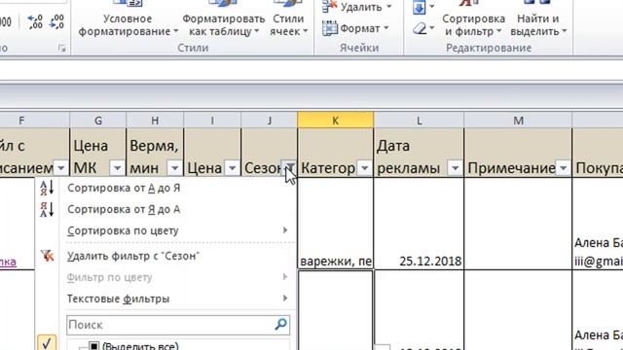The width and height of the screenshot is (623, 350).
Task: Click the magnifier icon in search box
Action: 281,324
